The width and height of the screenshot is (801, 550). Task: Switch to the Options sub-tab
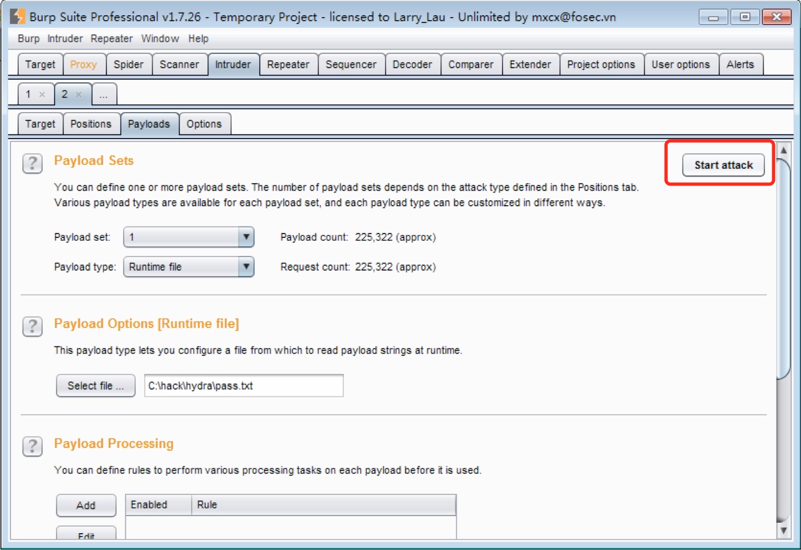click(x=204, y=124)
